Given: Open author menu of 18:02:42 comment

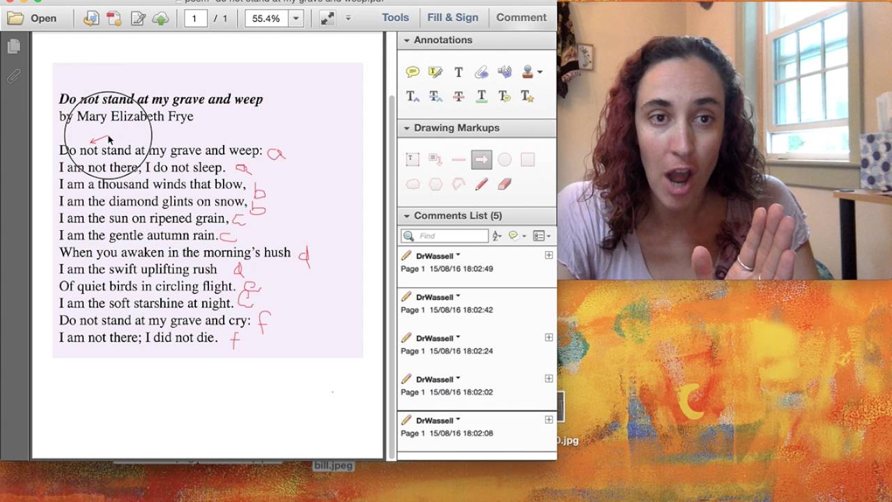Looking at the screenshot, I should coord(458,296).
